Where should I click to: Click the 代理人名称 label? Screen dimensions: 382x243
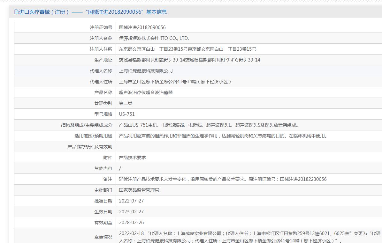[x=101, y=71]
